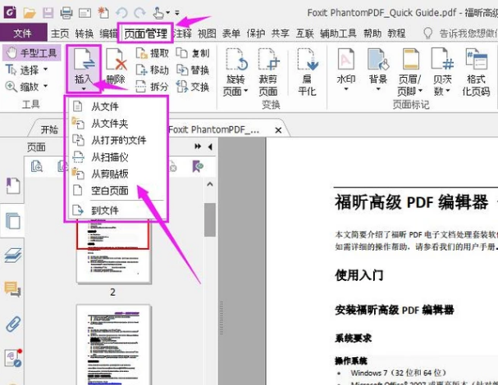Switch to the Convert (转换) tab
This screenshot has height=385, width=498.
click(85, 33)
